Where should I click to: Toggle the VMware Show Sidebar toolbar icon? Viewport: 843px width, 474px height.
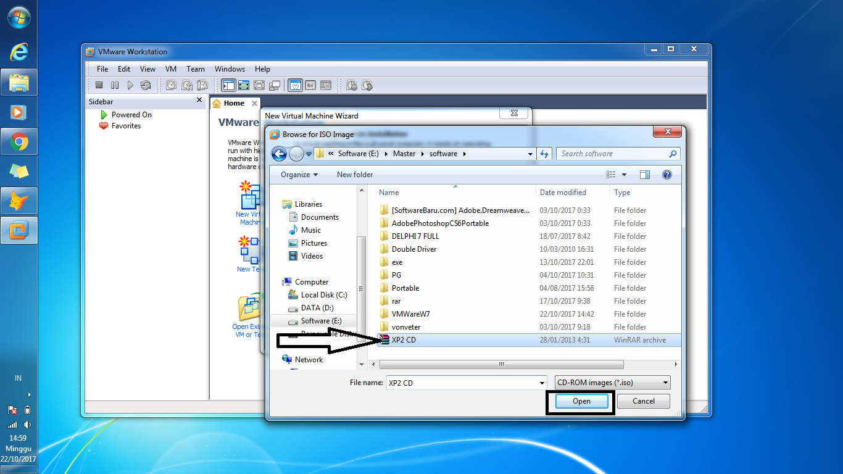(228, 85)
